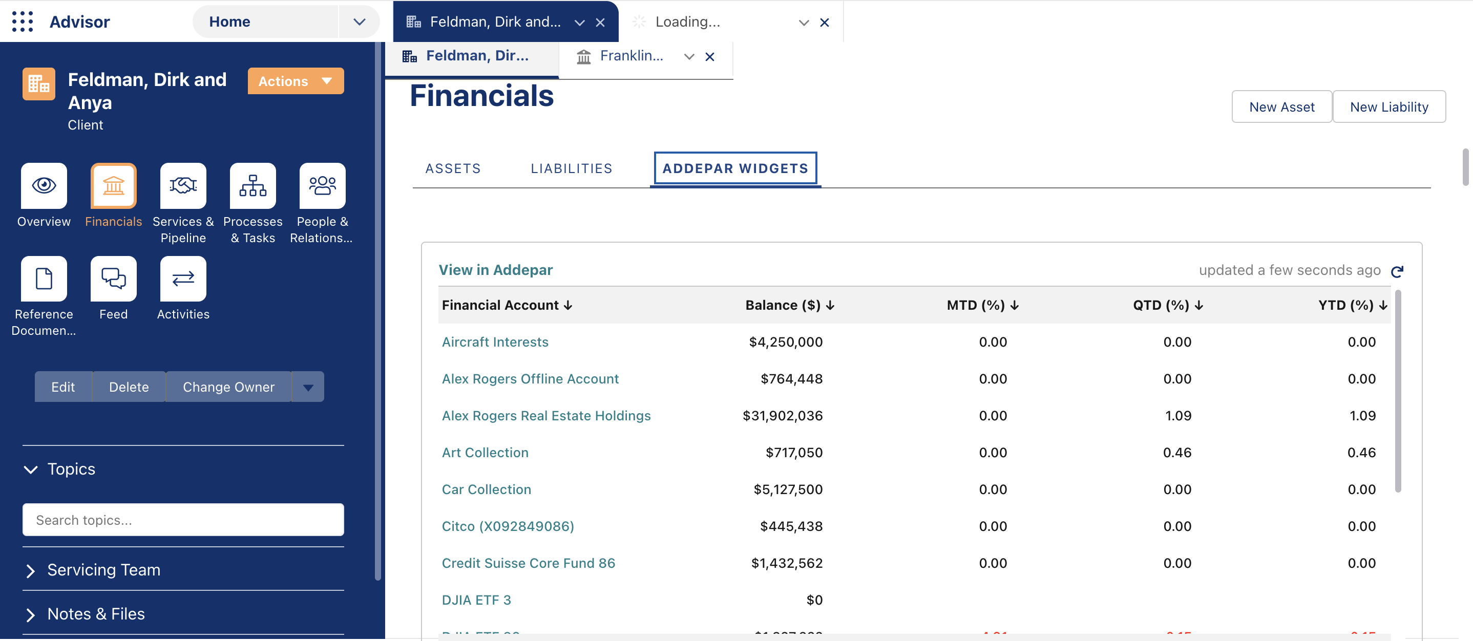Viewport: 1473px width, 641px height.
Task: Click the New Asset button
Action: tap(1281, 107)
